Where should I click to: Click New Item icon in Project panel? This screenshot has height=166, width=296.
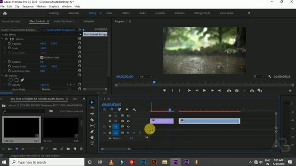[x=75, y=149]
